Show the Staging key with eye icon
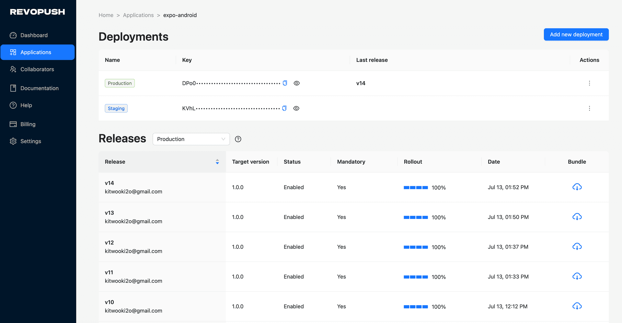The height and width of the screenshot is (323, 622). 296,108
